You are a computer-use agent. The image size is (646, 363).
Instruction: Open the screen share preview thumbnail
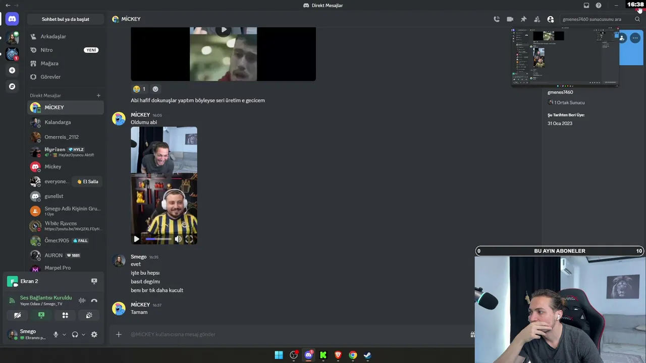click(565, 56)
